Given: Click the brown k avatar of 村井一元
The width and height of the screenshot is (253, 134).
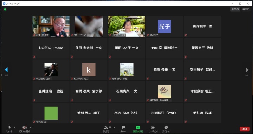Looking at the screenshot, I should pyautogui.click(x=89, y=70).
